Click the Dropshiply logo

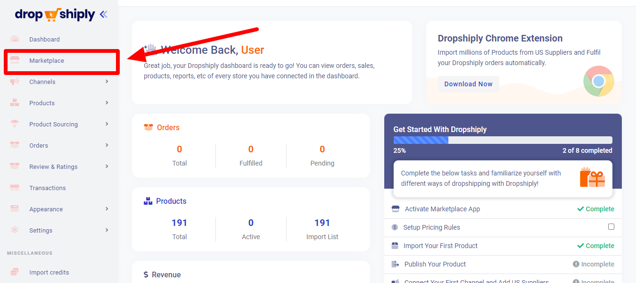point(55,15)
